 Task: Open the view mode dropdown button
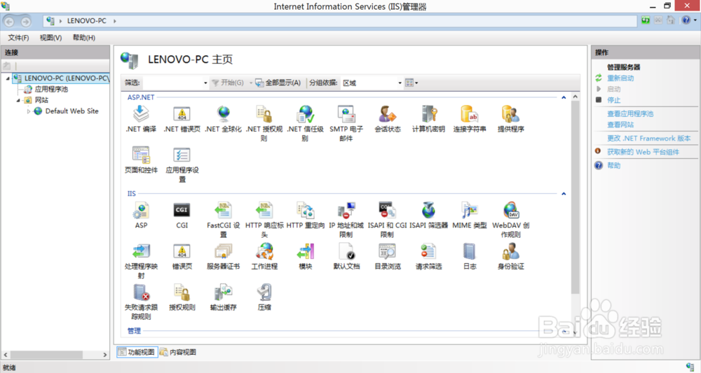(411, 83)
